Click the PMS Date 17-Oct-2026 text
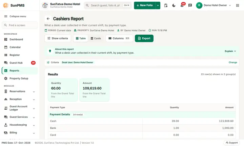The height and width of the screenshot is (146, 244). click(x=16, y=143)
